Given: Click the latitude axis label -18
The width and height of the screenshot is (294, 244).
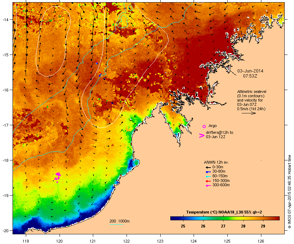Looking at the screenshot, I should pyautogui.click(x=5, y=160).
